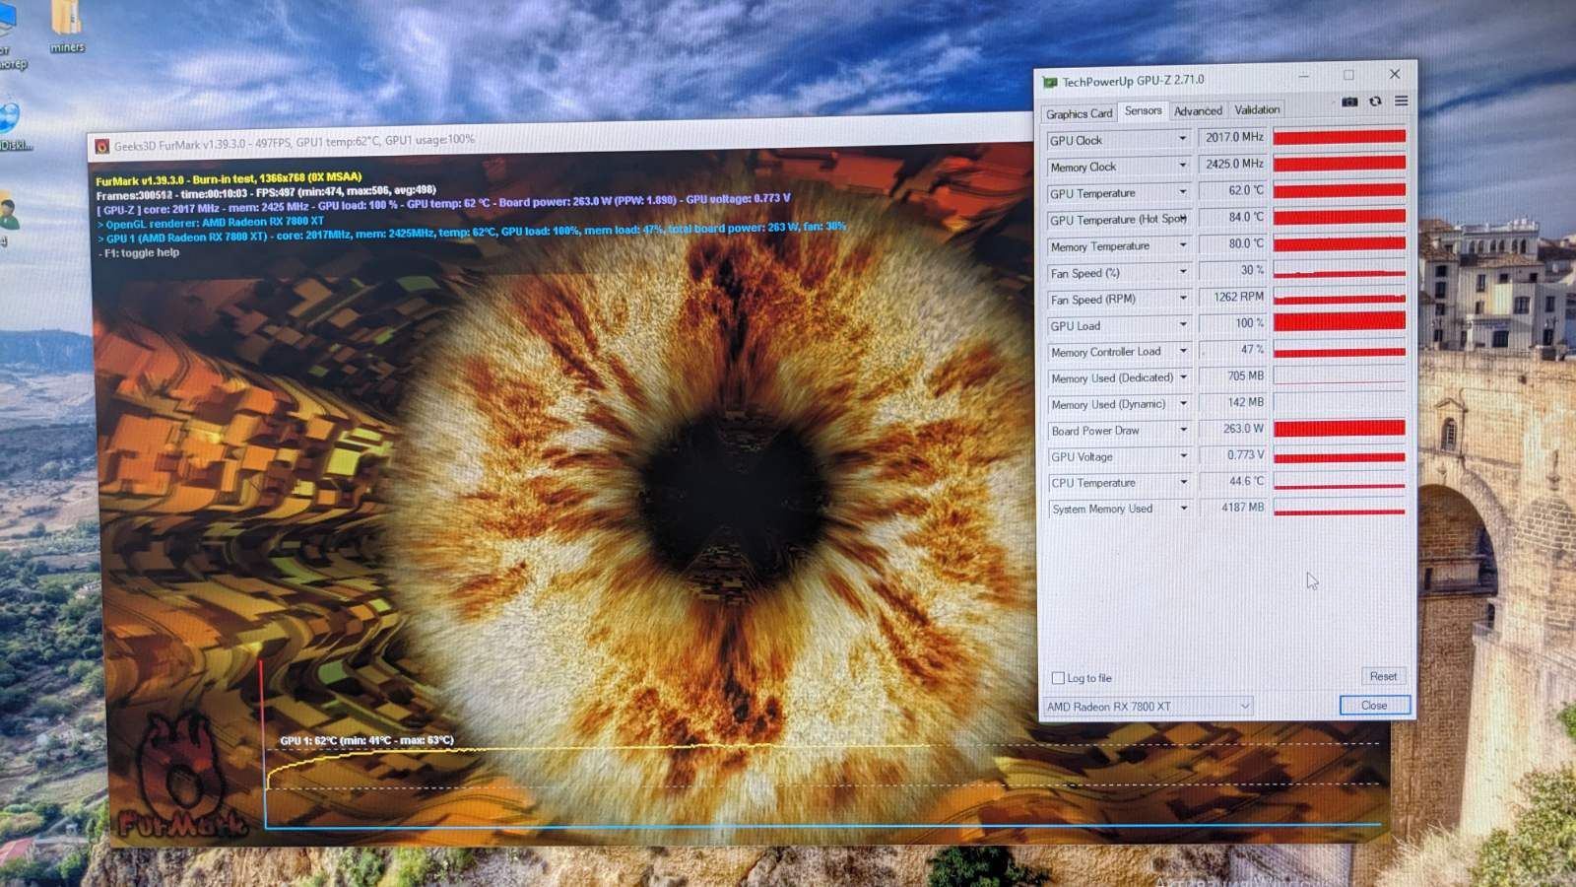This screenshot has width=1576, height=887.
Task: Click the GPU Clock 2017.0 MHz value
Action: pos(1232,137)
